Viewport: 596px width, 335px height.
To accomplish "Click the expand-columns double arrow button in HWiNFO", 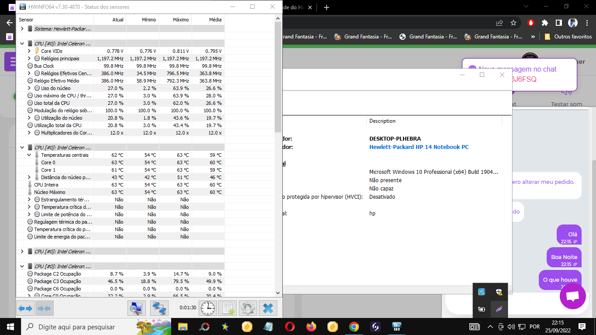I will [x=25, y=308].
